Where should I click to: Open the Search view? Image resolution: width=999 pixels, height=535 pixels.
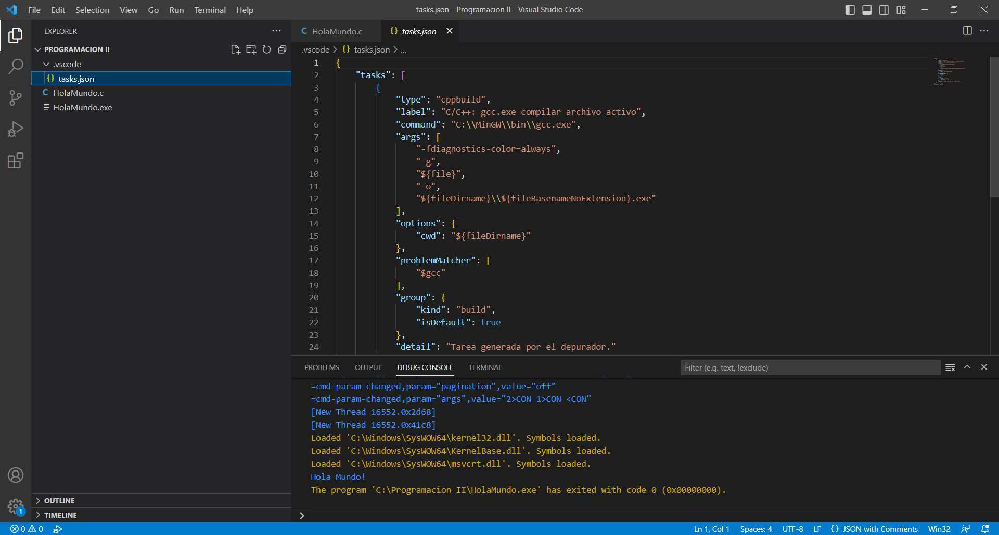click(x=16, y=67)
